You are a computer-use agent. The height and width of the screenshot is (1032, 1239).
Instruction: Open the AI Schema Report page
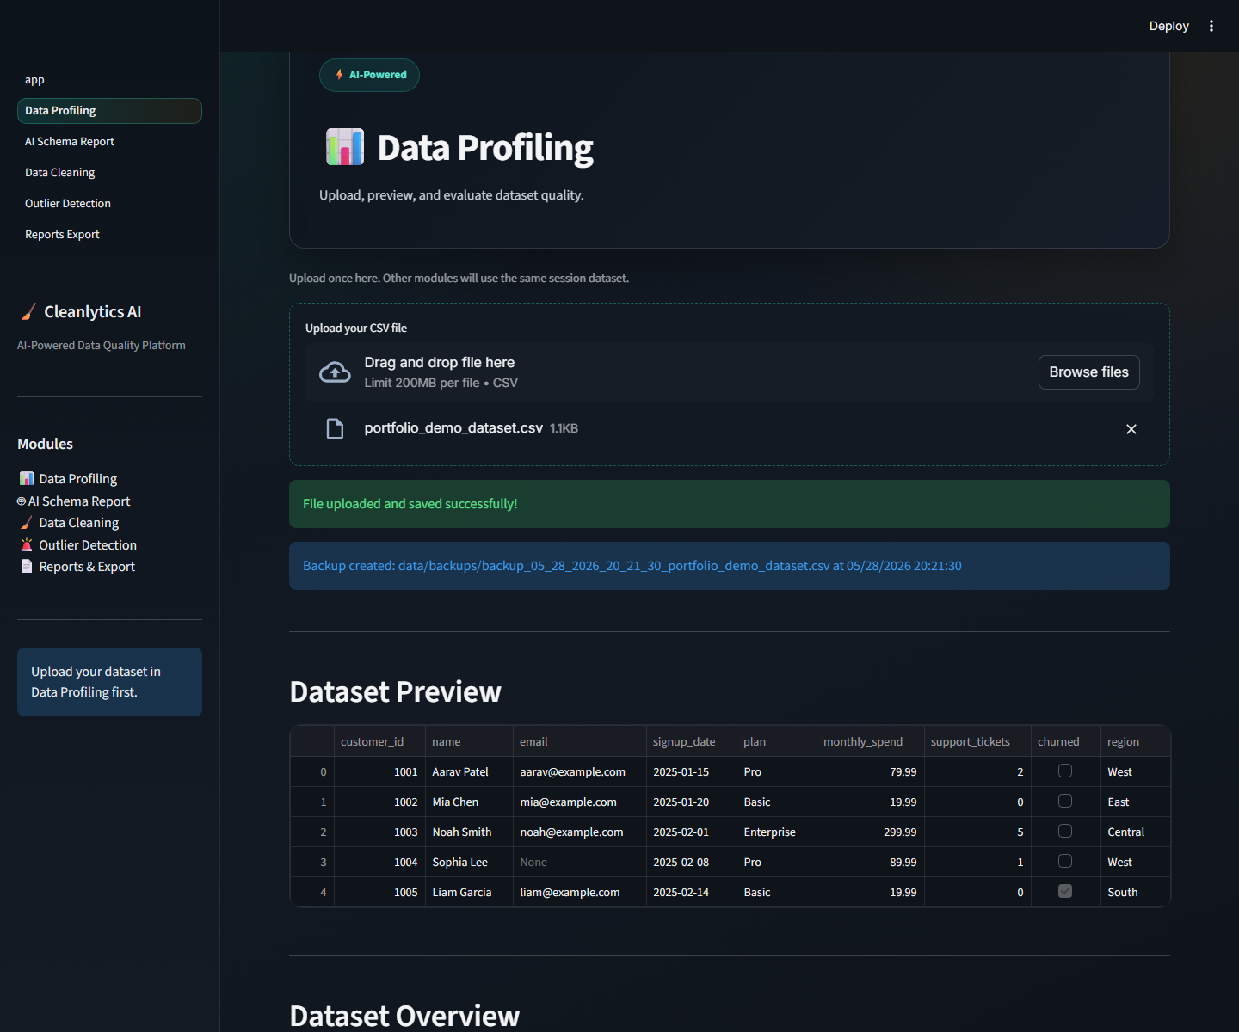tap(109, 142)
